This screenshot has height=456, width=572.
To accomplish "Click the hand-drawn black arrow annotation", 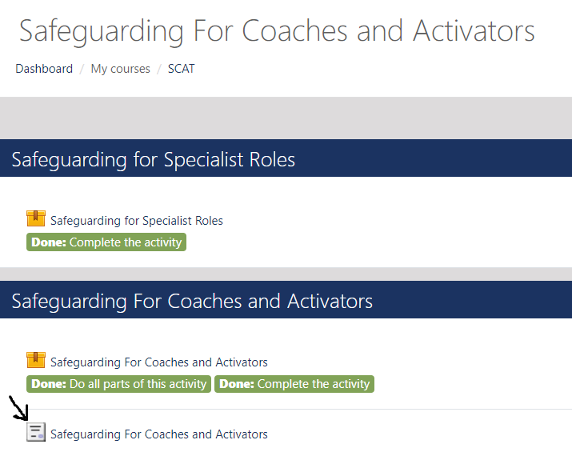I will (18, 408).
